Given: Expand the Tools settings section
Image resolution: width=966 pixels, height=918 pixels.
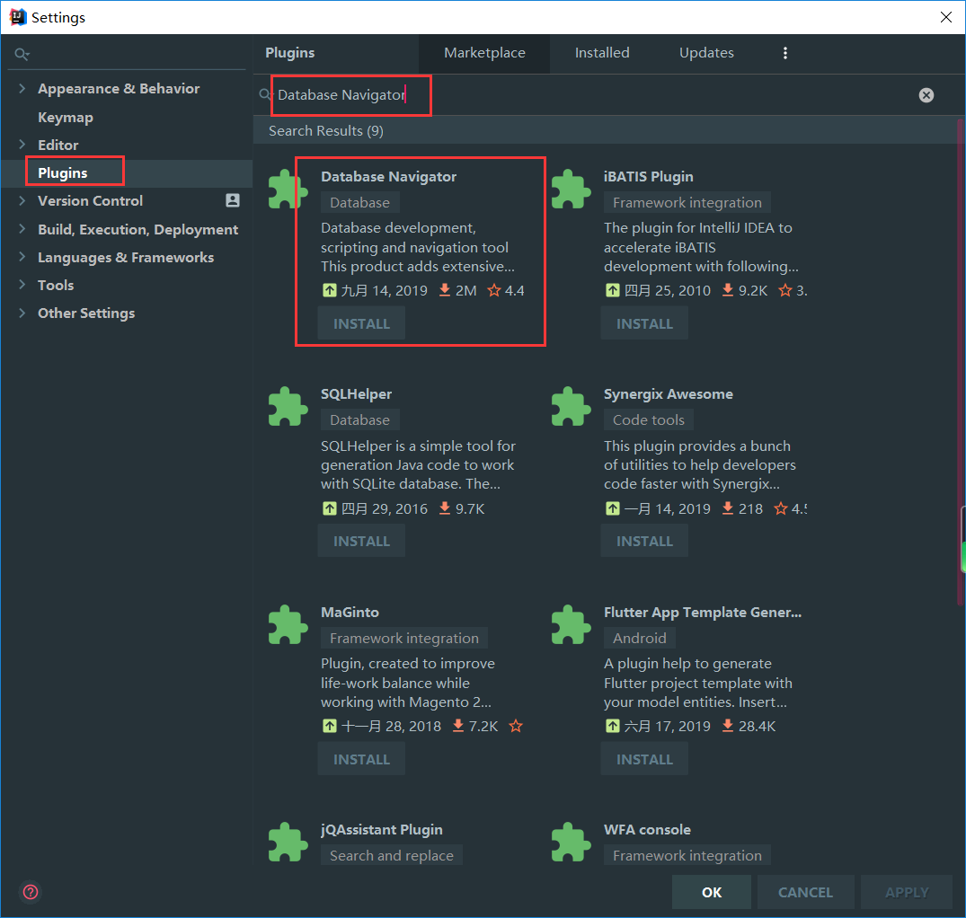Looking at the screenshot, I should click(21, 285).
